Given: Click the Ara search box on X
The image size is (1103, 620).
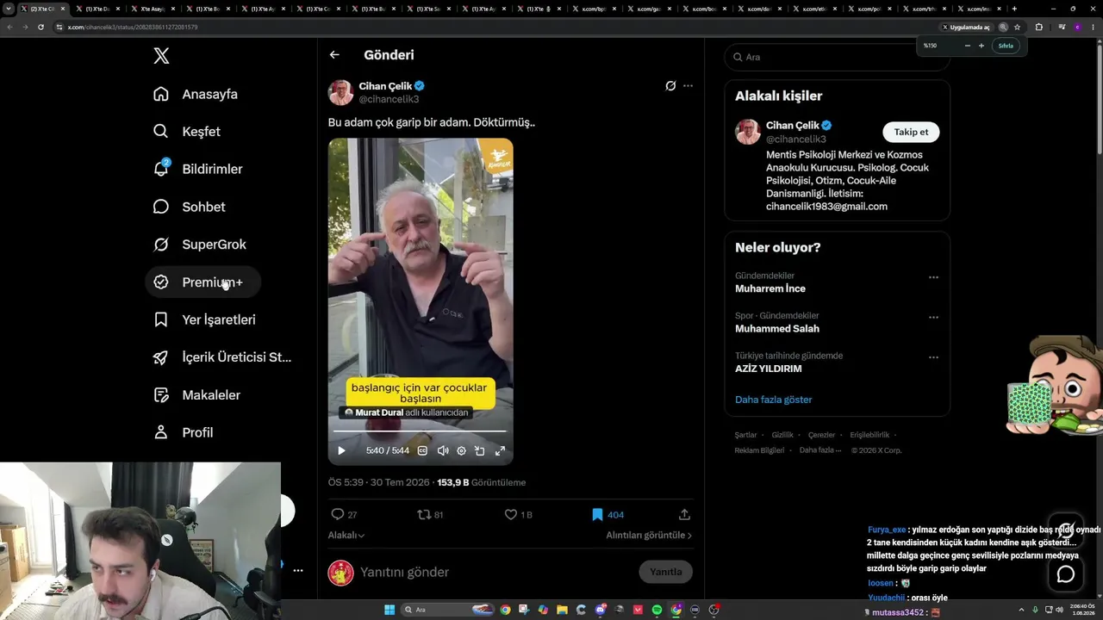Looking at the screenshot, I should pyautogui.click(x=837, y=57).
